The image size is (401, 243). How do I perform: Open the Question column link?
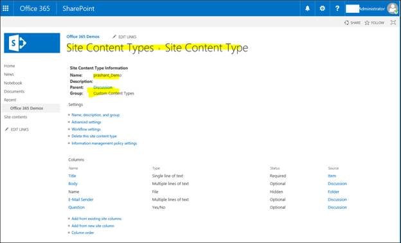[76, 208]
